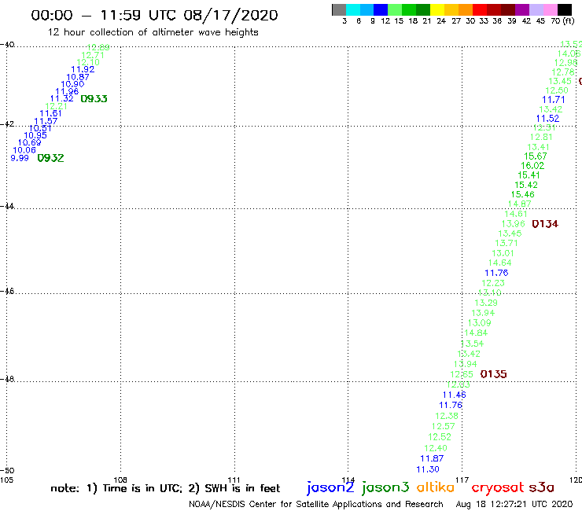This screenshot has width=582, height=511.
Task: Click the 08/17/2020 date range title
Action: pos(154,16)
